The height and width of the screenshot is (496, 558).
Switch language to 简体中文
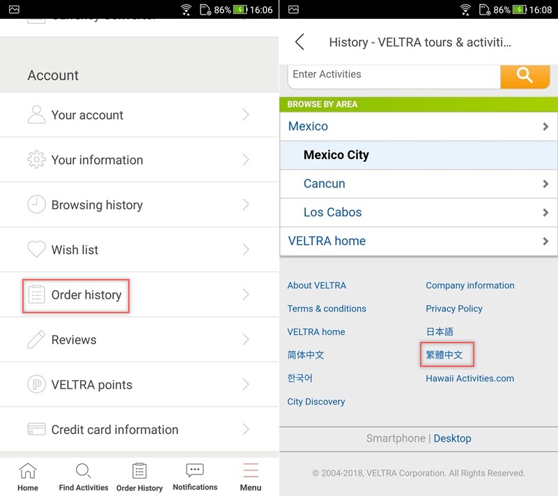point(306,355)
